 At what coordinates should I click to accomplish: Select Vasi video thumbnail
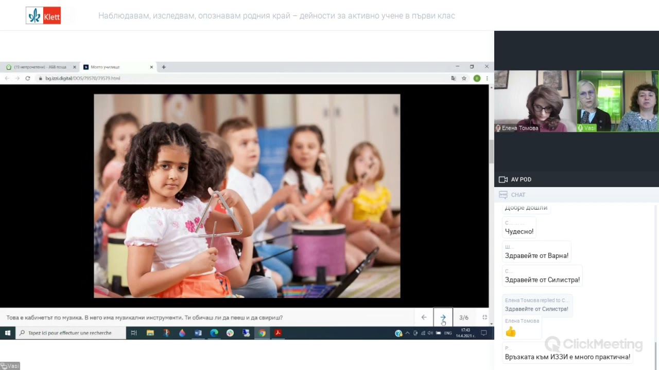[x=618, y=101]
